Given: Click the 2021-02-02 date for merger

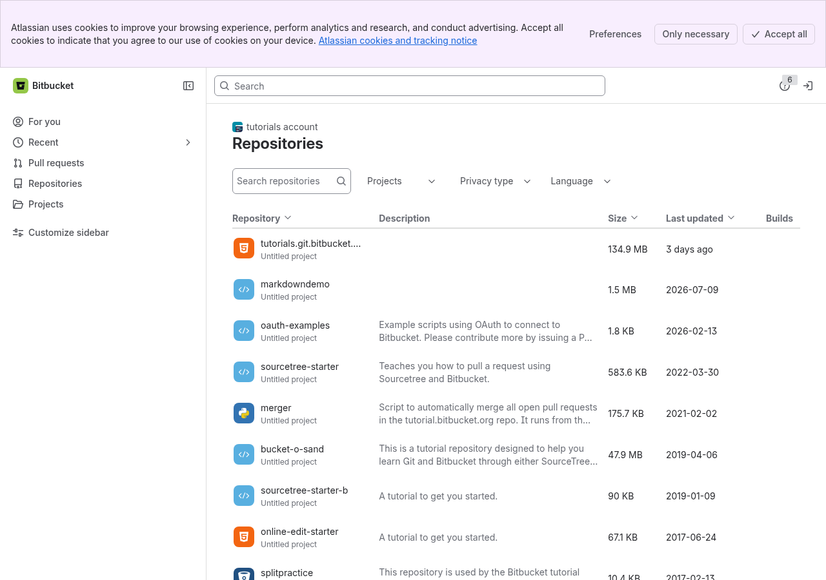Looking at the screenshot, I should [x=691, y=414].
